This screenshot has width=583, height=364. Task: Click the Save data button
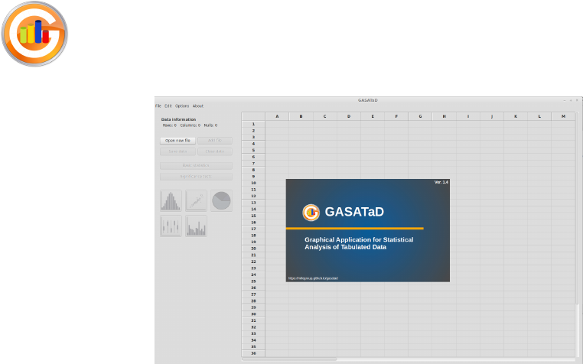178,151
